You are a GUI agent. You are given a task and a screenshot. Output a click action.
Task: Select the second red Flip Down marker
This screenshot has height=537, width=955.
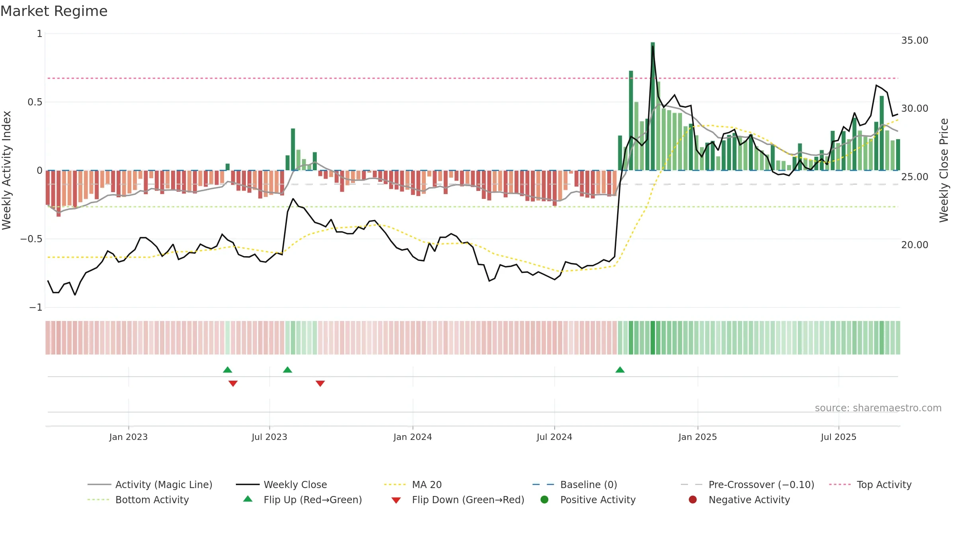click(320, 383)
